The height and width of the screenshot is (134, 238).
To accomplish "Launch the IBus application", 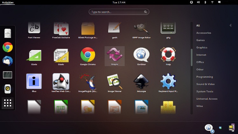I will [34, 83].
